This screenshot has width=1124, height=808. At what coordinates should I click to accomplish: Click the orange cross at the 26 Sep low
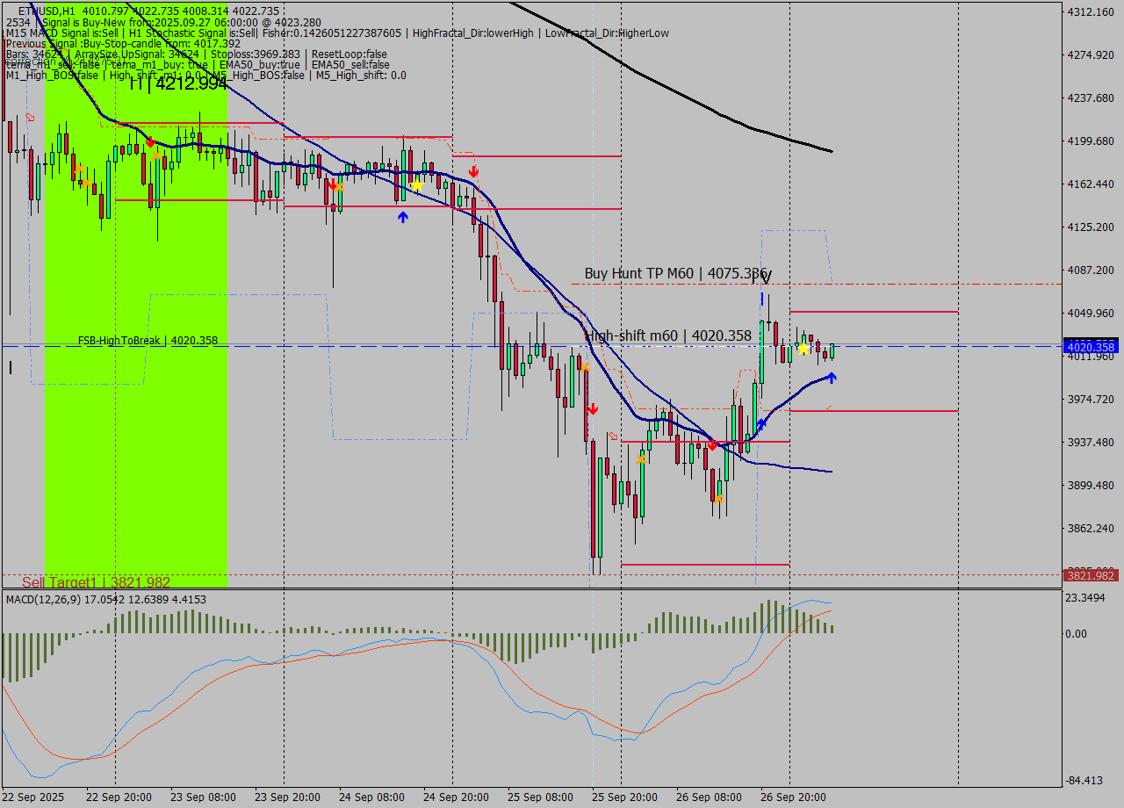[x=718, y=499]
